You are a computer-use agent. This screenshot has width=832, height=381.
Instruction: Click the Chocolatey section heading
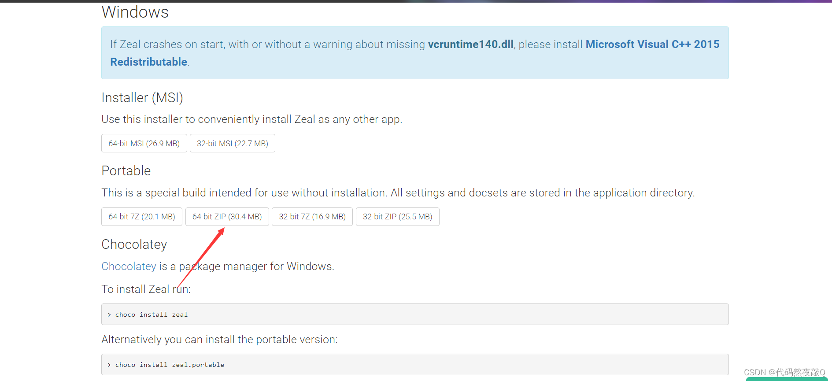click(134, 244)
